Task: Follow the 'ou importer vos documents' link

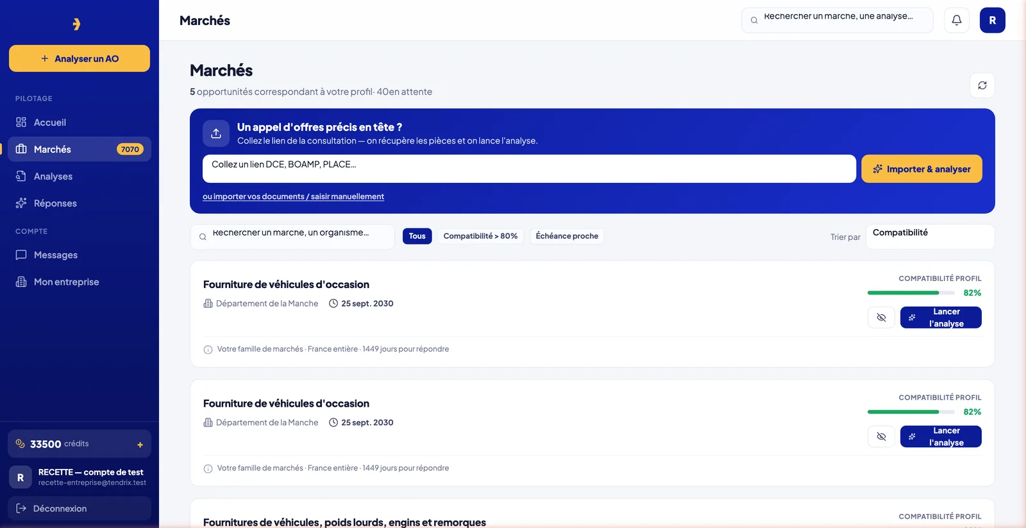Action: click(293, 196)
